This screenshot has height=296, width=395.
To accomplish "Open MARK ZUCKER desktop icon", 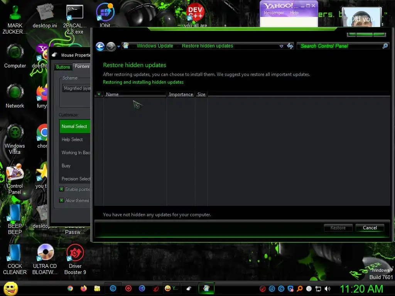I will pyautogui.click(x=15, y=19).
